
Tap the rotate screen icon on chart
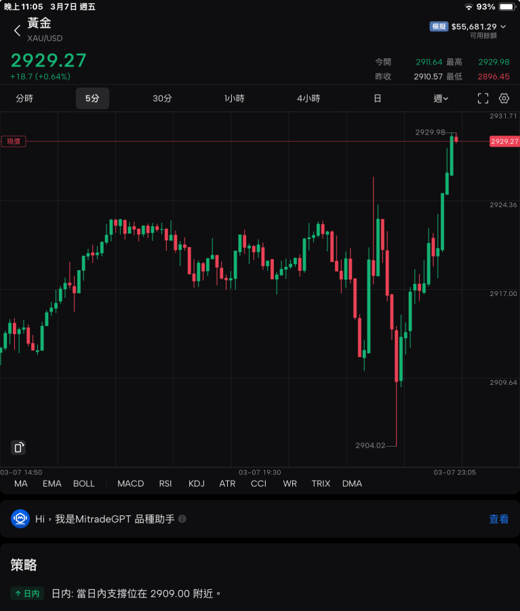(x=18, y=447)
